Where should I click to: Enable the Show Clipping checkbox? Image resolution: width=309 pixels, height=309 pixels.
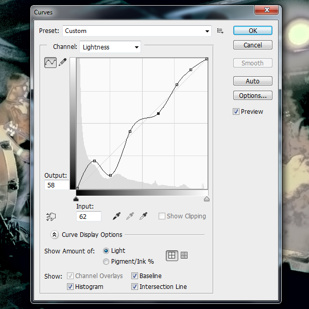(x=162, y=216)
